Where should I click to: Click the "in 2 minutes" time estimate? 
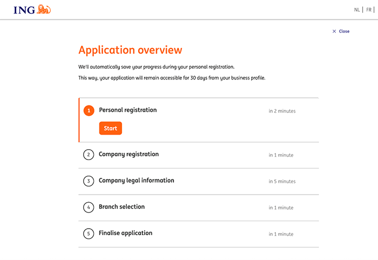point(282,111)
